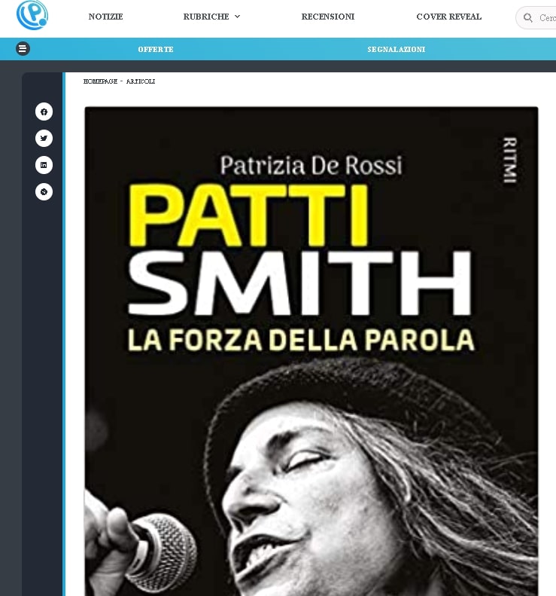Select the COVER REVEAL menu item

tap(449, 17)
